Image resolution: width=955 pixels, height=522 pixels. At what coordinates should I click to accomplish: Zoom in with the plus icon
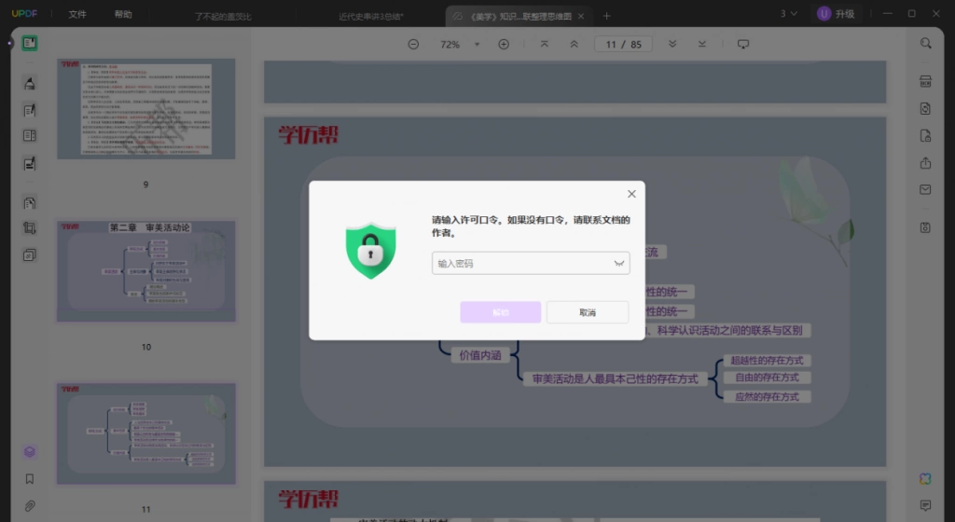(504, 45)
